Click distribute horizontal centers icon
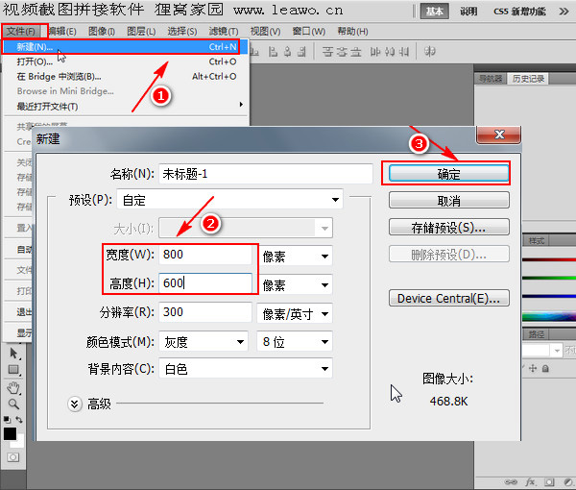Screen dimensions: 576x490 [390, 52]
